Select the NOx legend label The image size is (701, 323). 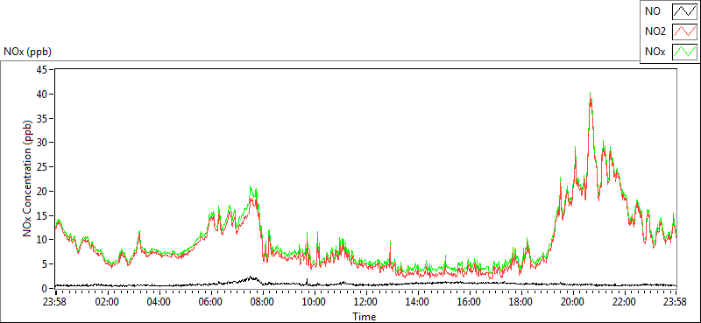[x=655, y=52]
